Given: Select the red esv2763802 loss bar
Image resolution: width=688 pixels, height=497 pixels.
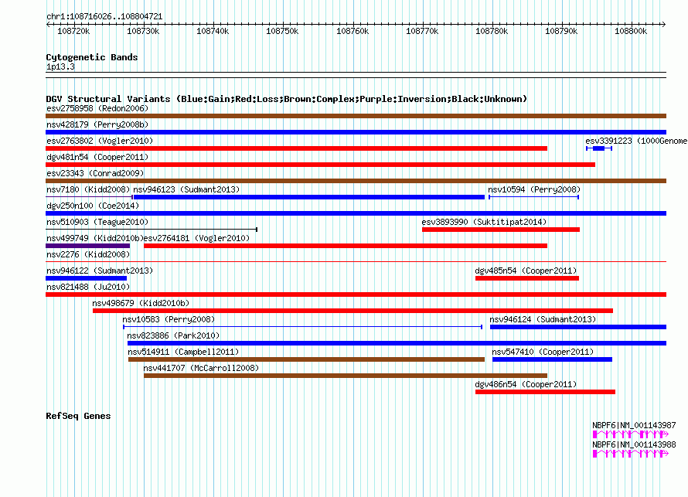Looking at the screenshot, I should tap(297, 148).
